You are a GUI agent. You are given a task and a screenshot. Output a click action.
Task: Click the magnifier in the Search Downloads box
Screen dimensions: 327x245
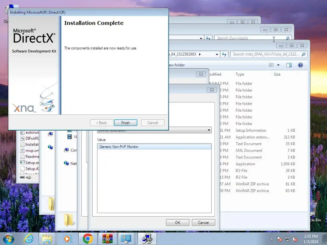point(288,38)
